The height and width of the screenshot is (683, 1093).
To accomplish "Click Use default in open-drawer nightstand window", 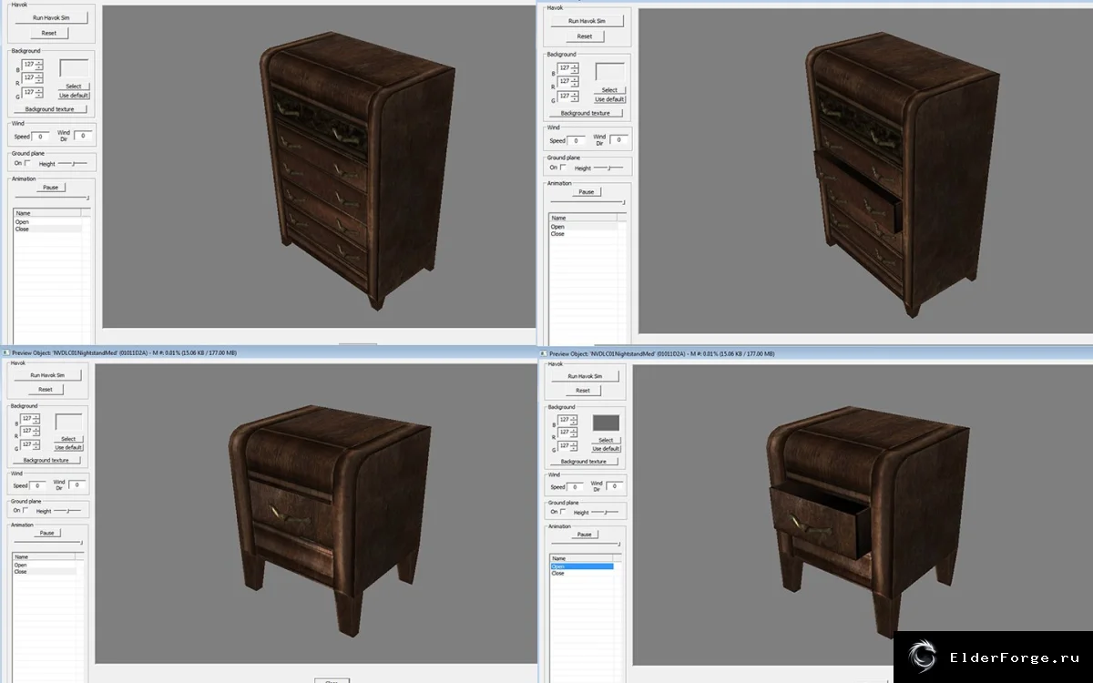I will click(x=606, y=448).
